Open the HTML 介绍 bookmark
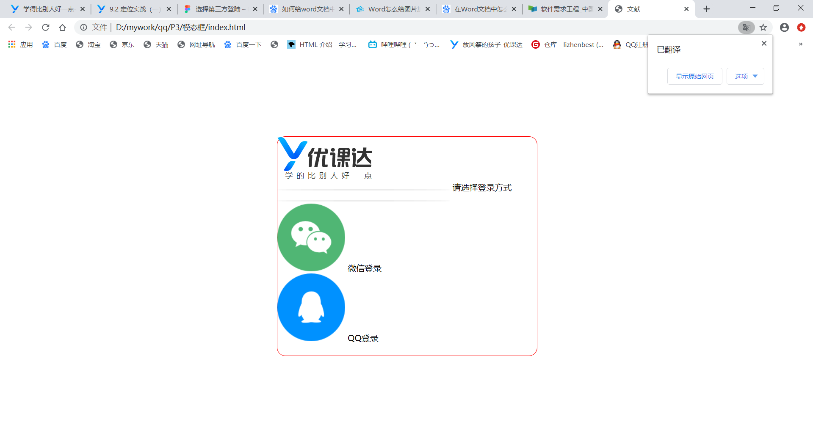The height and width of the screenshot is (436, 813). click(x=322, y=44)
